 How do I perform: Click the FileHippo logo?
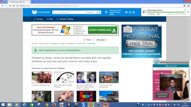41,12
